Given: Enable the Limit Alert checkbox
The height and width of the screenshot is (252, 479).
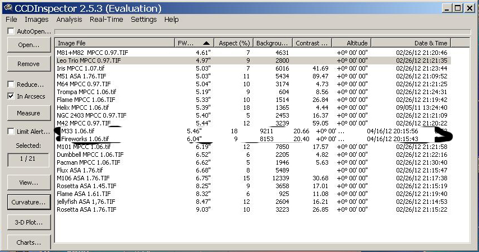Looking at the screenshot, I should pyautogui.click(x=11, y=132).
